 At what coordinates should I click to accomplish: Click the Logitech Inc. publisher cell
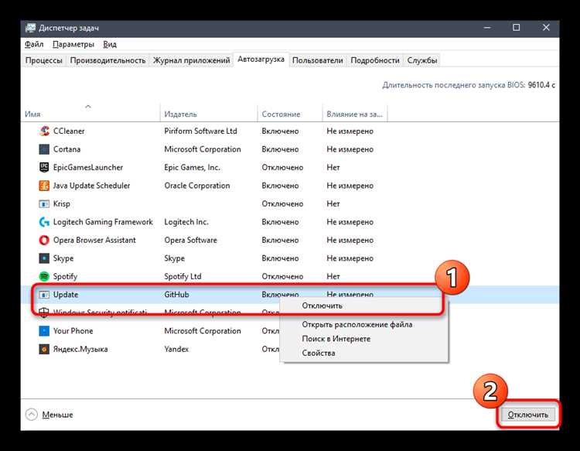[186, 221]
